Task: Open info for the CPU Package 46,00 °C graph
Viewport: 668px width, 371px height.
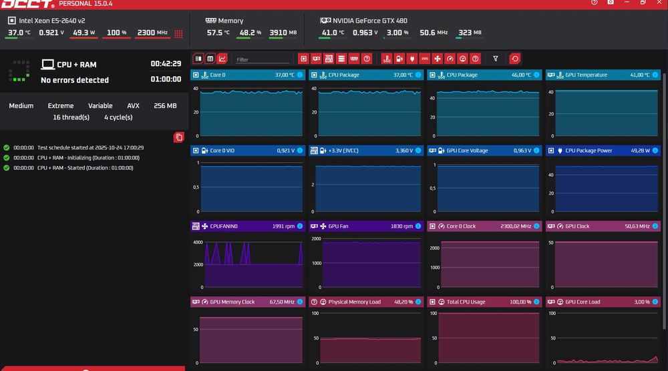Action: click(x=536, y=75)
